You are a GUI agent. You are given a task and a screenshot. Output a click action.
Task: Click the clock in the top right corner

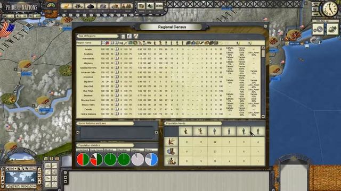[330, 9]
